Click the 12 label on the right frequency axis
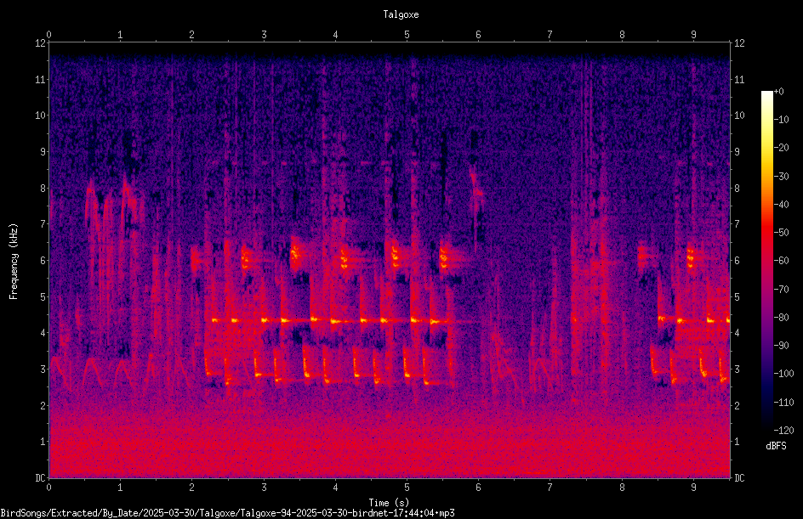 pos(739,43)
